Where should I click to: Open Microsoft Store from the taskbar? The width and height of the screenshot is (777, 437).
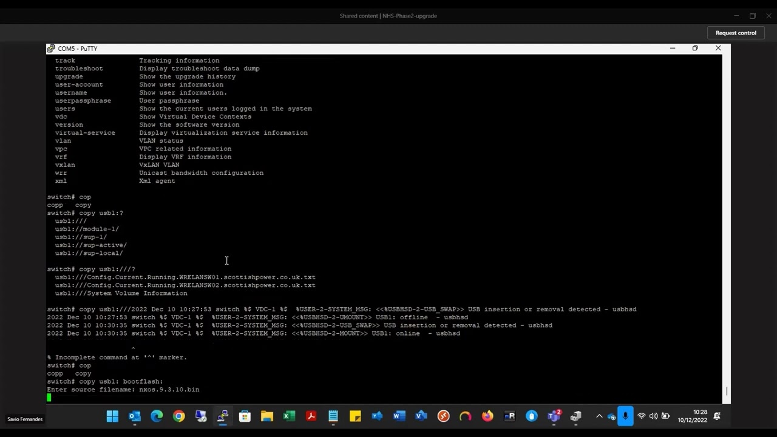click(245, 416)
